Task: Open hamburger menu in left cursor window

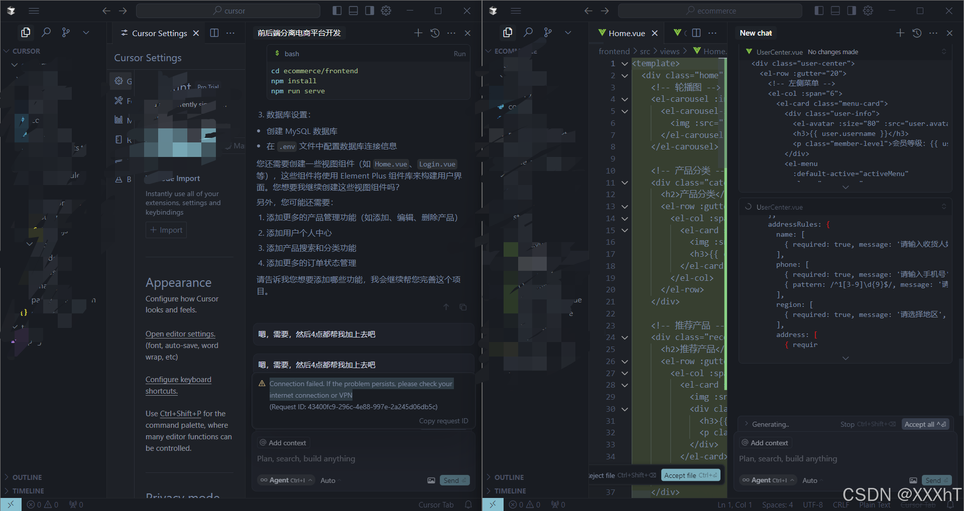Action: (x=34, y=11)
